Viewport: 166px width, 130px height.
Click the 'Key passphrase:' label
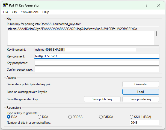coord(17,63)
